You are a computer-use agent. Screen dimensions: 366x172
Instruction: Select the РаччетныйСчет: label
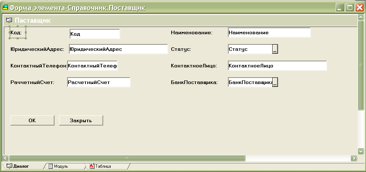click(32, 82)
